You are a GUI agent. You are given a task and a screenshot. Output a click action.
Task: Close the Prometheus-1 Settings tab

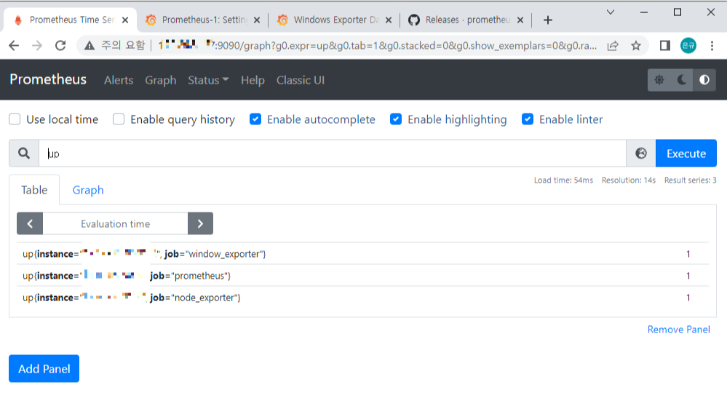pyautogui.click(x=257, y=20)
